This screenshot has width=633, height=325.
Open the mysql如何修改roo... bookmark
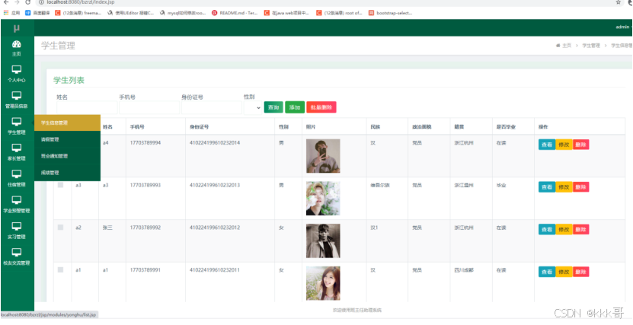[x=183, y=13]
